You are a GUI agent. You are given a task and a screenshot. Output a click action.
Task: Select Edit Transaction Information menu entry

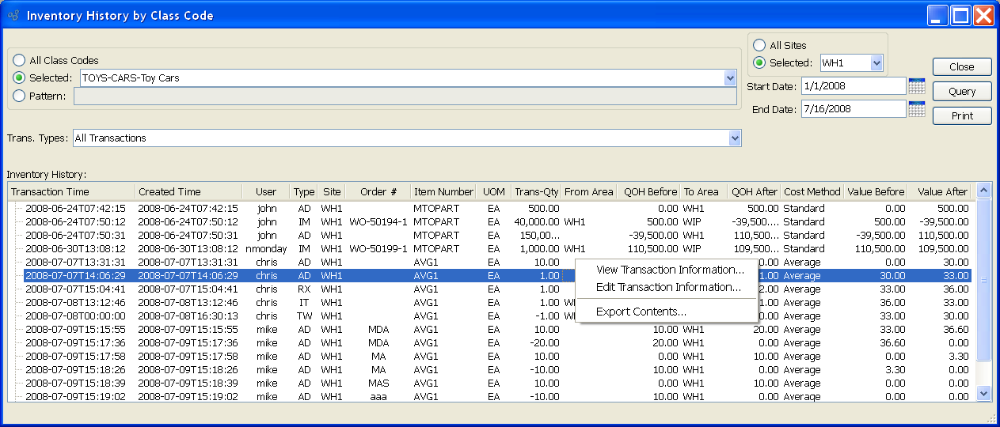pos(669,288)
